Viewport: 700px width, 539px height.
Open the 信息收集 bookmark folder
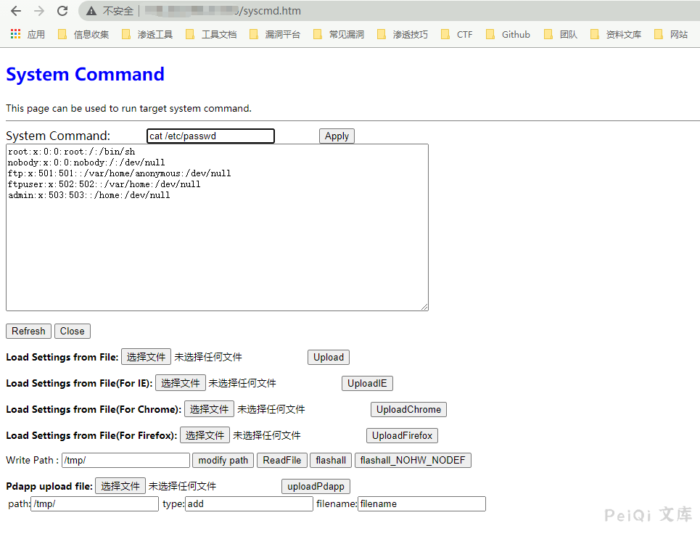83,34
